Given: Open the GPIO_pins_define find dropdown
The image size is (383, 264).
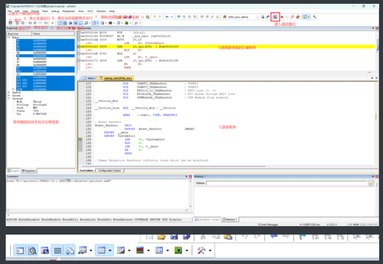Looking at the screenshot, I should coord(258,17).
